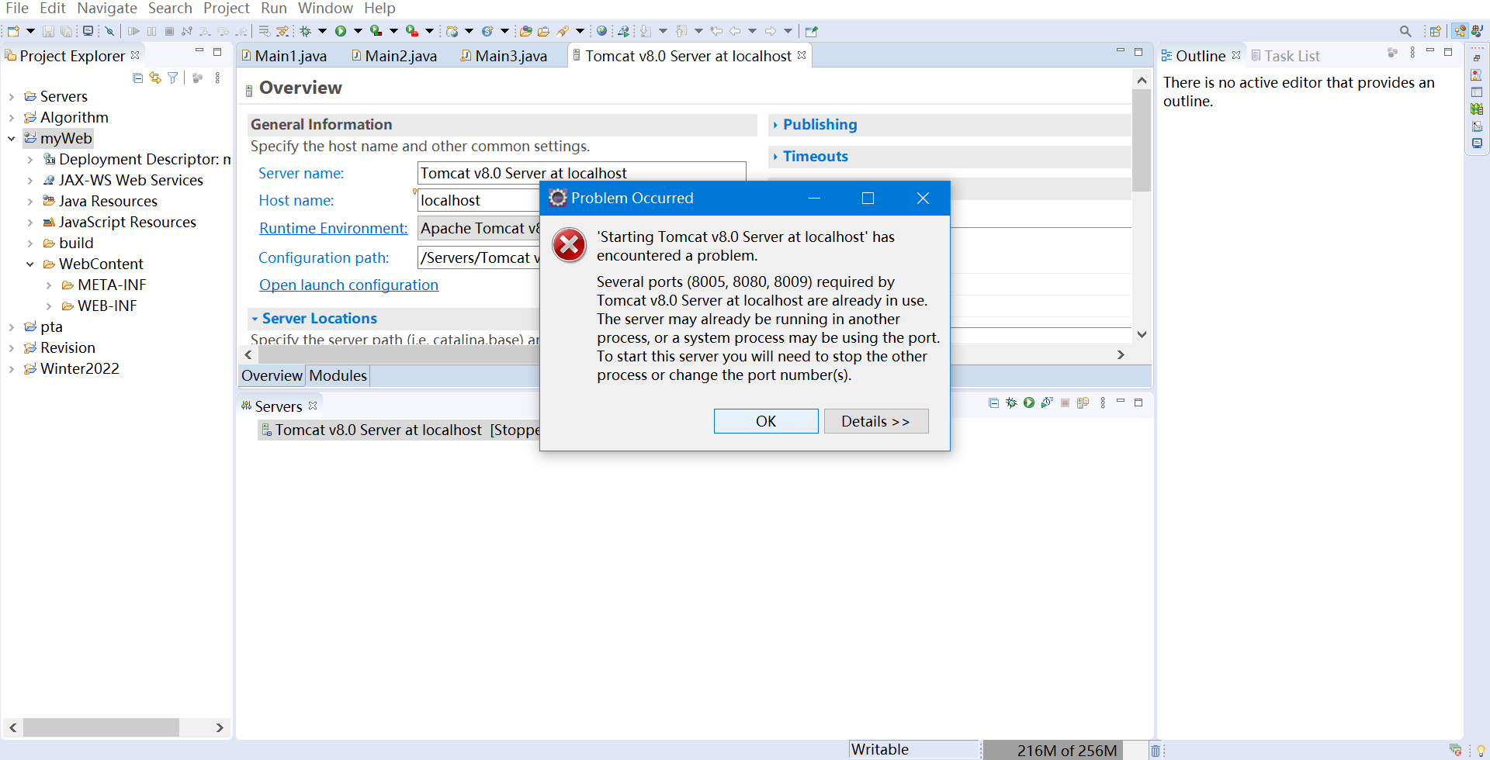Click the Project Explorer horizontal scrollbar
Image resolution: width=1490 pixels, height=760 pixels.
[101, 727]
